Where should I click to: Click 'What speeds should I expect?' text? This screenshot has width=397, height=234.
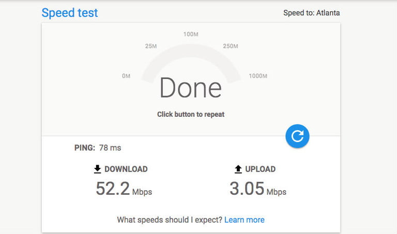[x=170, y=220]
